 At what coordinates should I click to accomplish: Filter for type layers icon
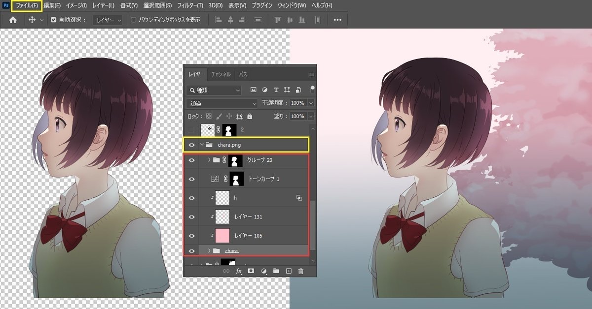276,90
